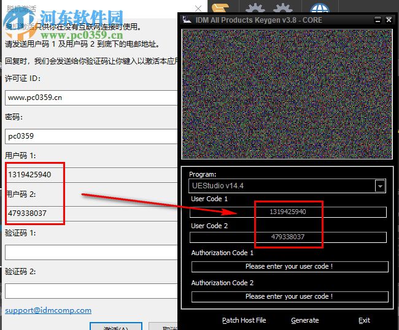The height and width of the screenshot is (330, 399).
Task: Click the 激活(A) activate button
Action: point(116,326)
